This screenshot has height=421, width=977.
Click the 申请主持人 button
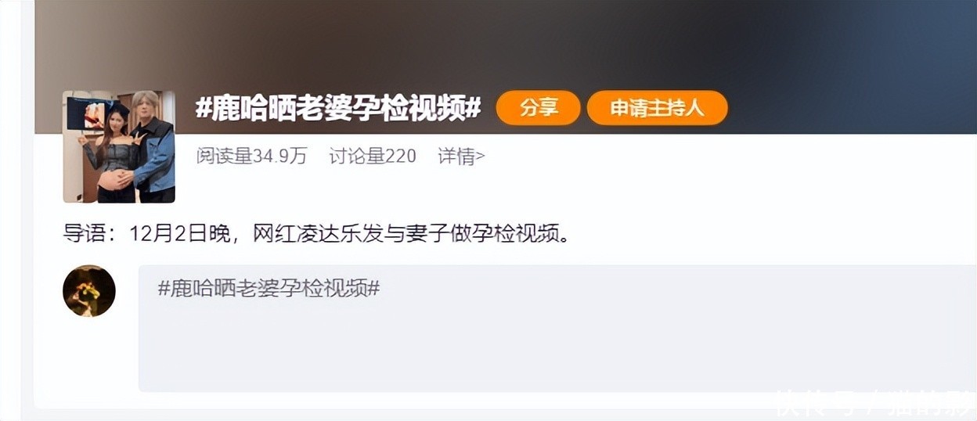(x=658, y=108)
